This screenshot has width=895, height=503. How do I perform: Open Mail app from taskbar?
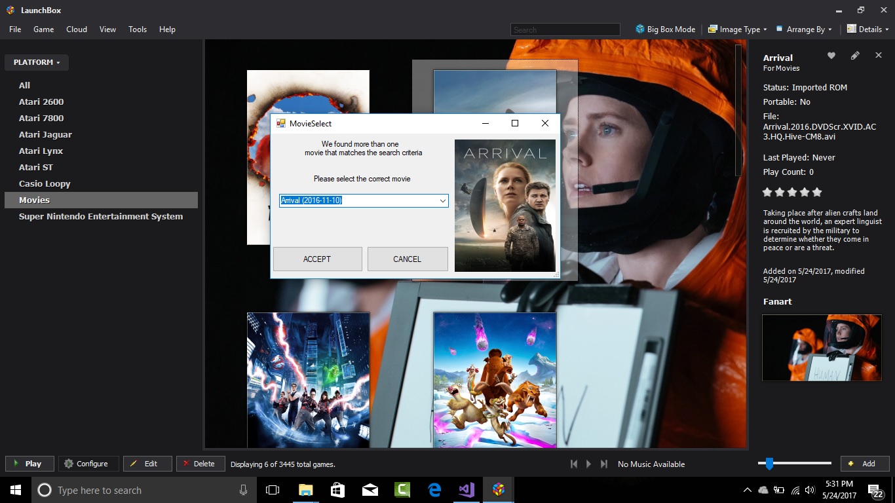coord(370,490)
